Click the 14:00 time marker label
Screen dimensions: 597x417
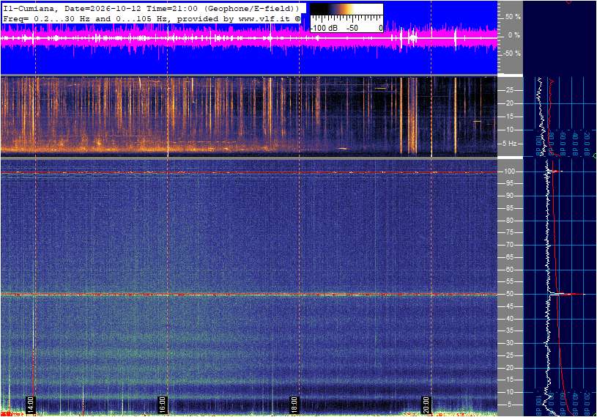coord(31,405)
